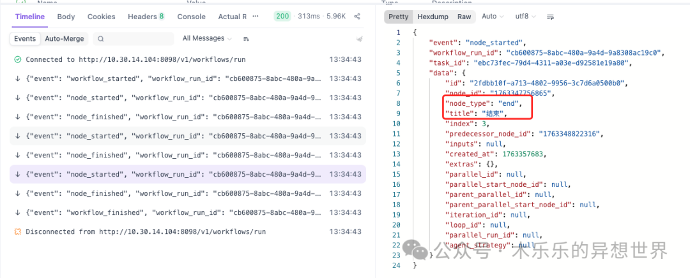Image resolution: width=690 pixels, height=278 pixels.
Task: Click the "extras": {} line
Action: 471,164
